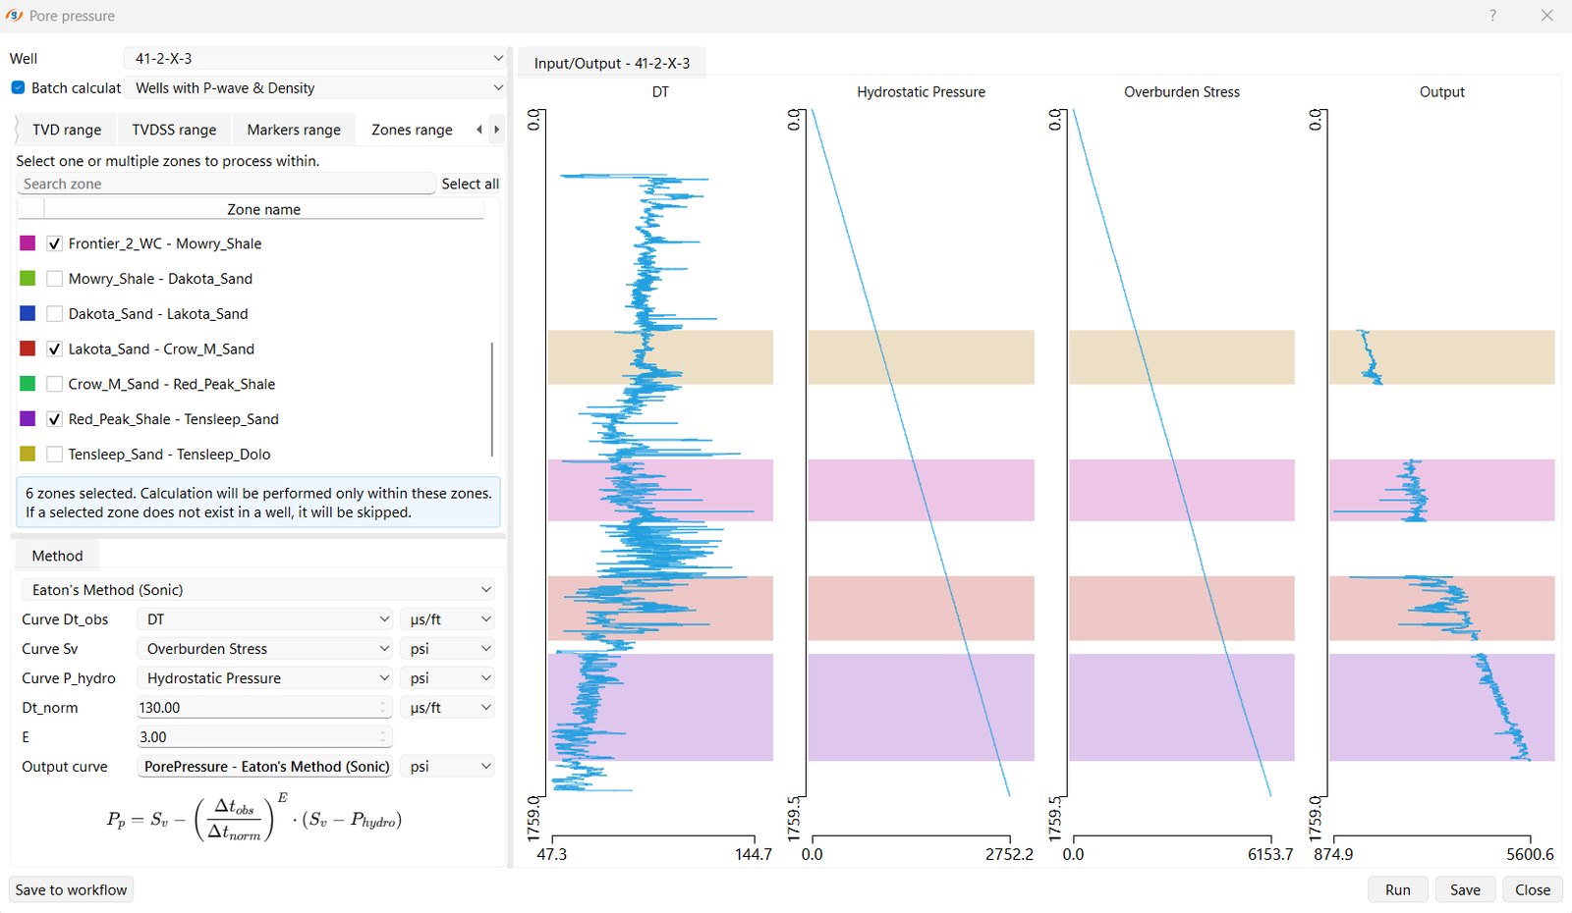Click the Close button
The width and height of the screenshot is (1572, 913).
pyautogui.click(x=1533, y=889)
